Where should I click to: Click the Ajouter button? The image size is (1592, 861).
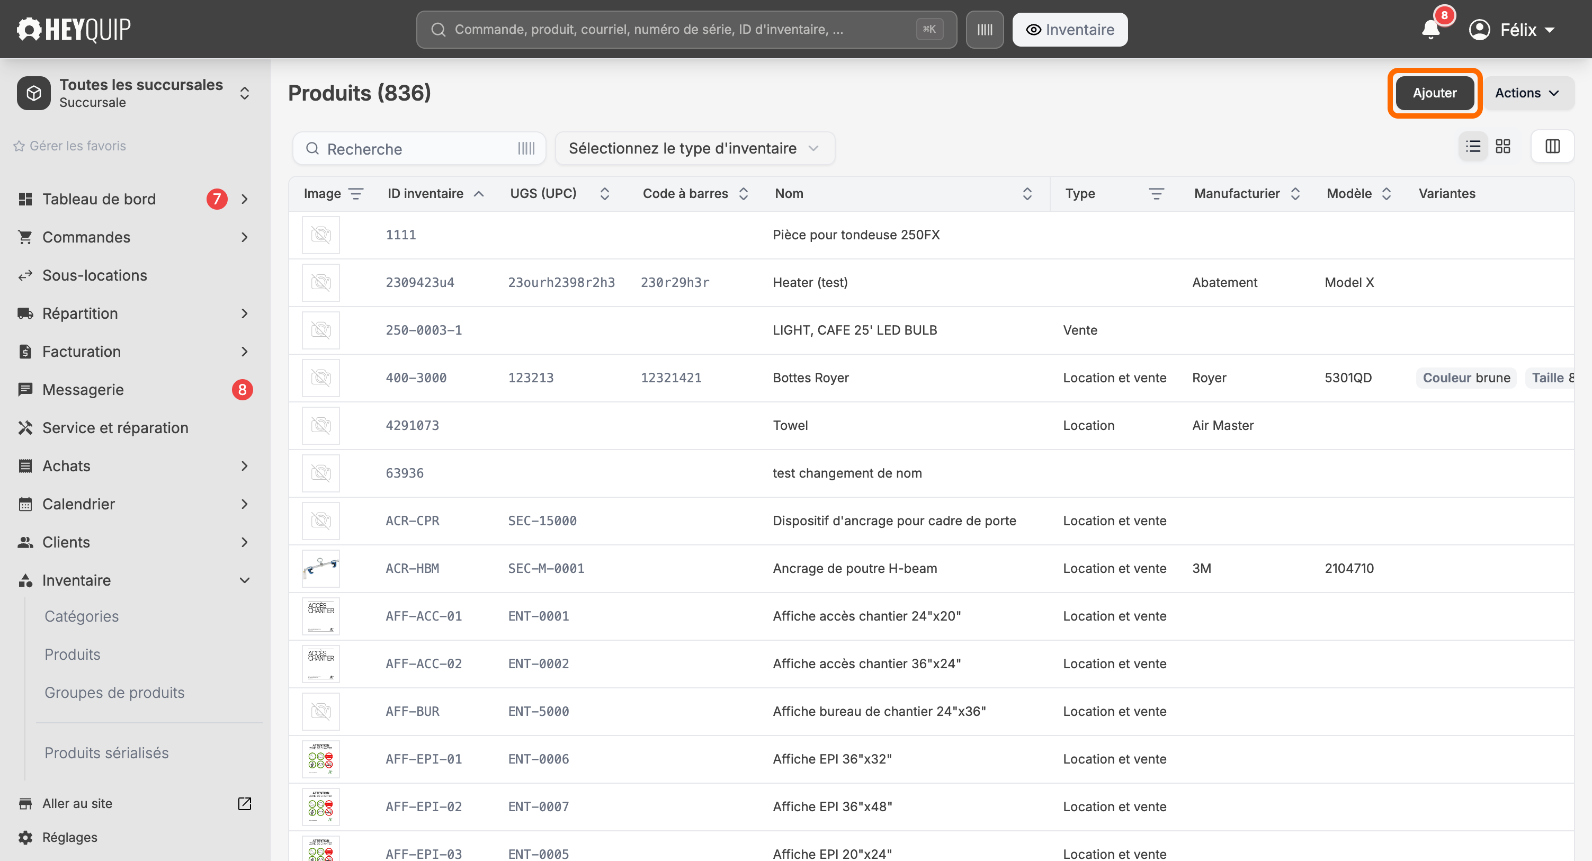pyautogui.click(x=1434, y=93)
